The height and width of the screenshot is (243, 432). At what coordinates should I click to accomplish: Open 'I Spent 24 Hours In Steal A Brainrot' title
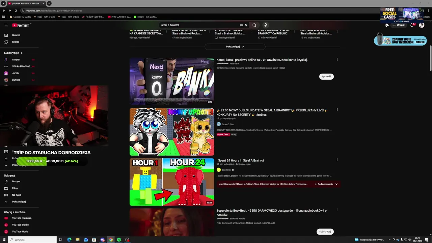[x=240, y=161]
